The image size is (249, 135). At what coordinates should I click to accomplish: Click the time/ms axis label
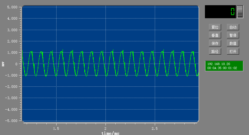pos(110,133)
